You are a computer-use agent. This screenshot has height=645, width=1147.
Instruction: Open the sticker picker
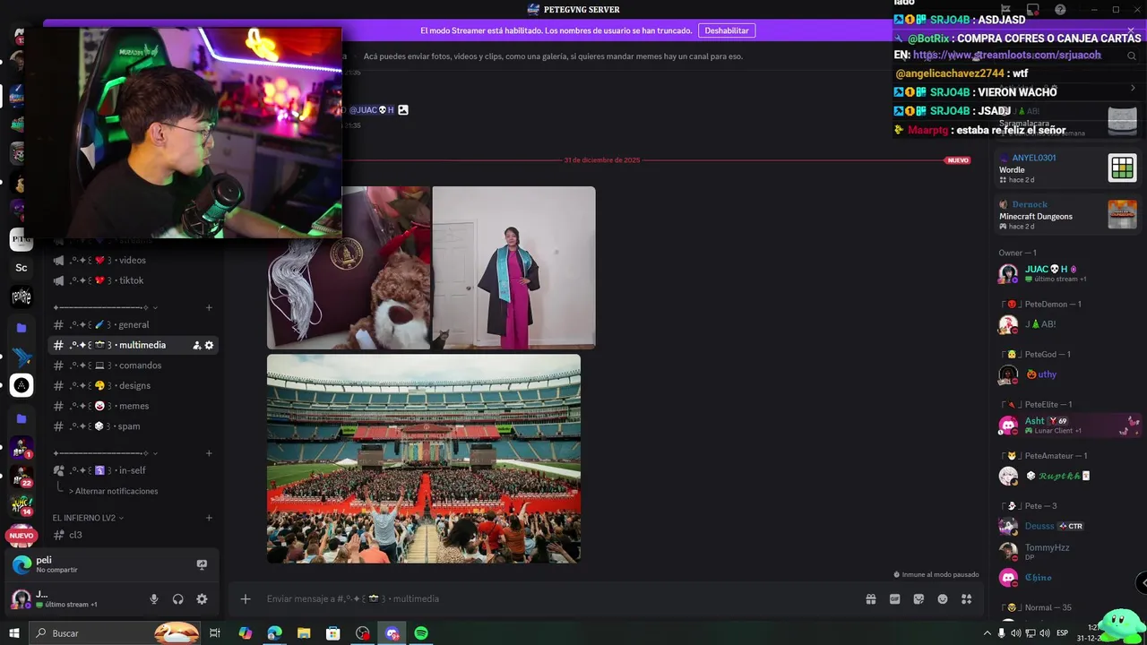point(918,599)
